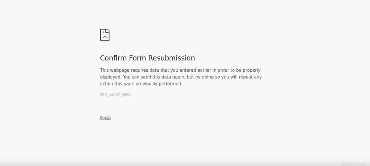Click second paragraph line starting 'displayed. You can'
The image size is (370, 166).
(181, 77)
